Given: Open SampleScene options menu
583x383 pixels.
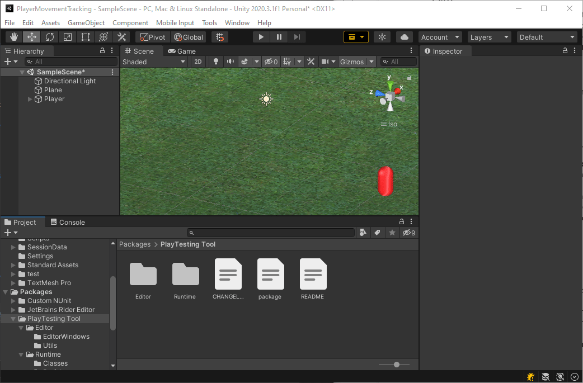Looking at the screenshot, I should point(112,72).
